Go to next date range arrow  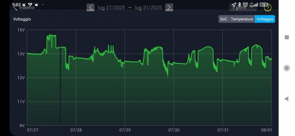point(169,7)
